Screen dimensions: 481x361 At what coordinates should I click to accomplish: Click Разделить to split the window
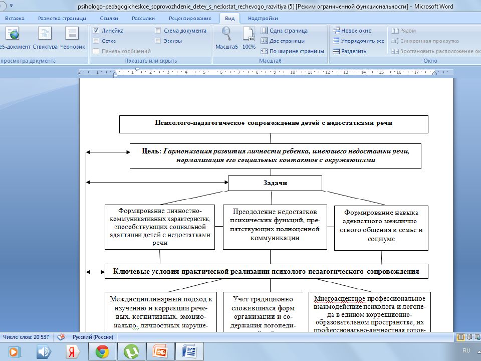[x=349, y=51]
